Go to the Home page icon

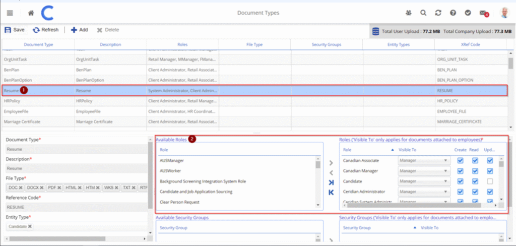pos(31,13)
